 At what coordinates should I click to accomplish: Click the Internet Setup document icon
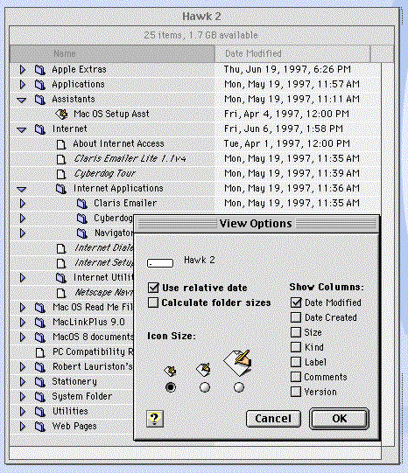coord(61,263)
